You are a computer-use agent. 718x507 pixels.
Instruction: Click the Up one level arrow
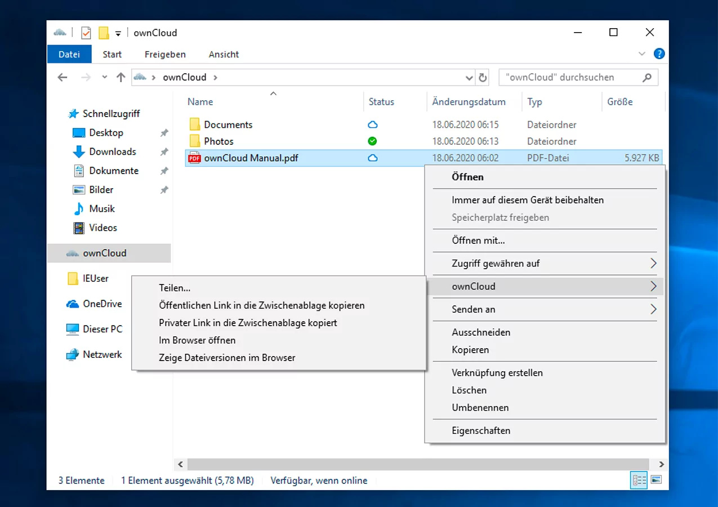(121, 78)
